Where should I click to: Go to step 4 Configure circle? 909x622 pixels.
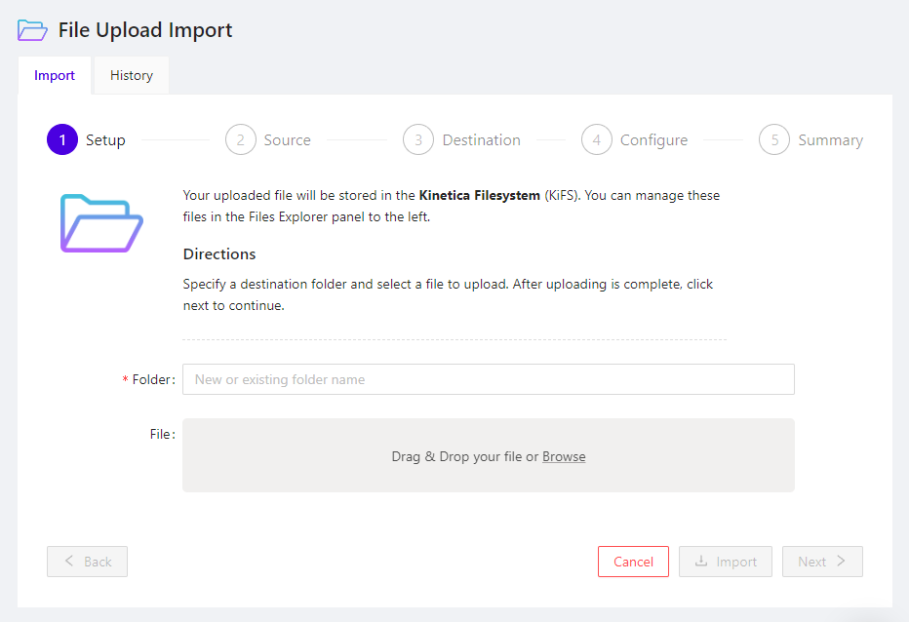pos(596,139)
